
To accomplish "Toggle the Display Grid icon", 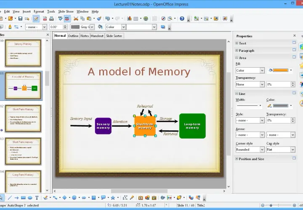I will (x=154, y=18).
